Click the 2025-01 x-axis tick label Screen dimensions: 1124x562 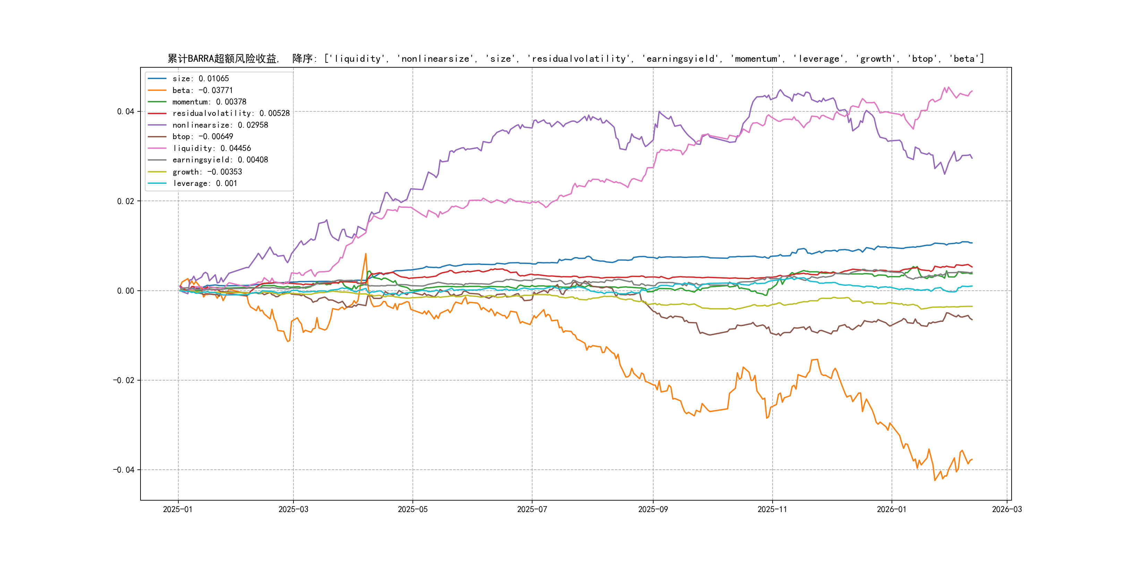pyautogui.click(x=178, y=509)
